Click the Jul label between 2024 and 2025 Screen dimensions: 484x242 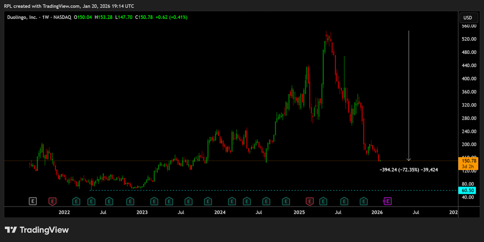(x=259, y=212)
